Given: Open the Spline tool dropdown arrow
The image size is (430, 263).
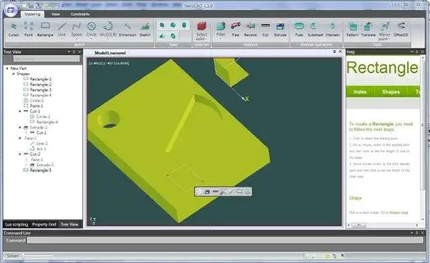Looking at the screenshot, I should click(77, 39).
